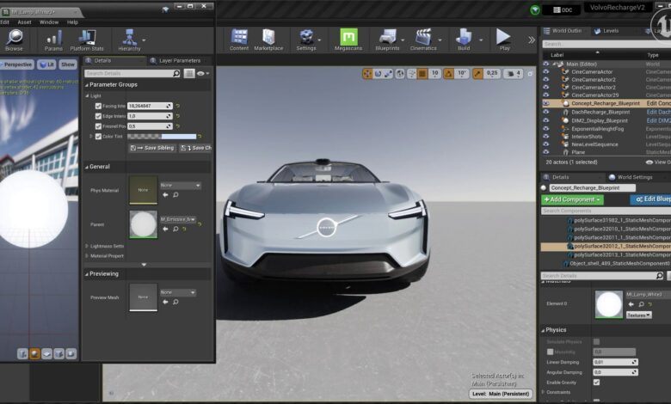This screenshot has height=404, width=671.
Task: Collapse the Parameter Groups section
Action: click(x=87, y=85)
